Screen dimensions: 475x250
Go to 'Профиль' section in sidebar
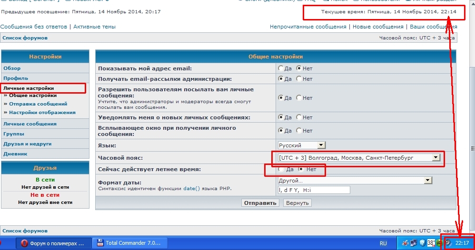point(16,78)
